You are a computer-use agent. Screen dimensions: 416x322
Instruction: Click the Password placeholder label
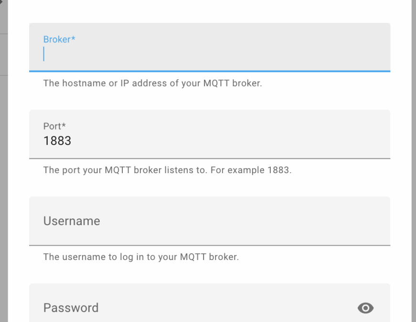(71, 308)
